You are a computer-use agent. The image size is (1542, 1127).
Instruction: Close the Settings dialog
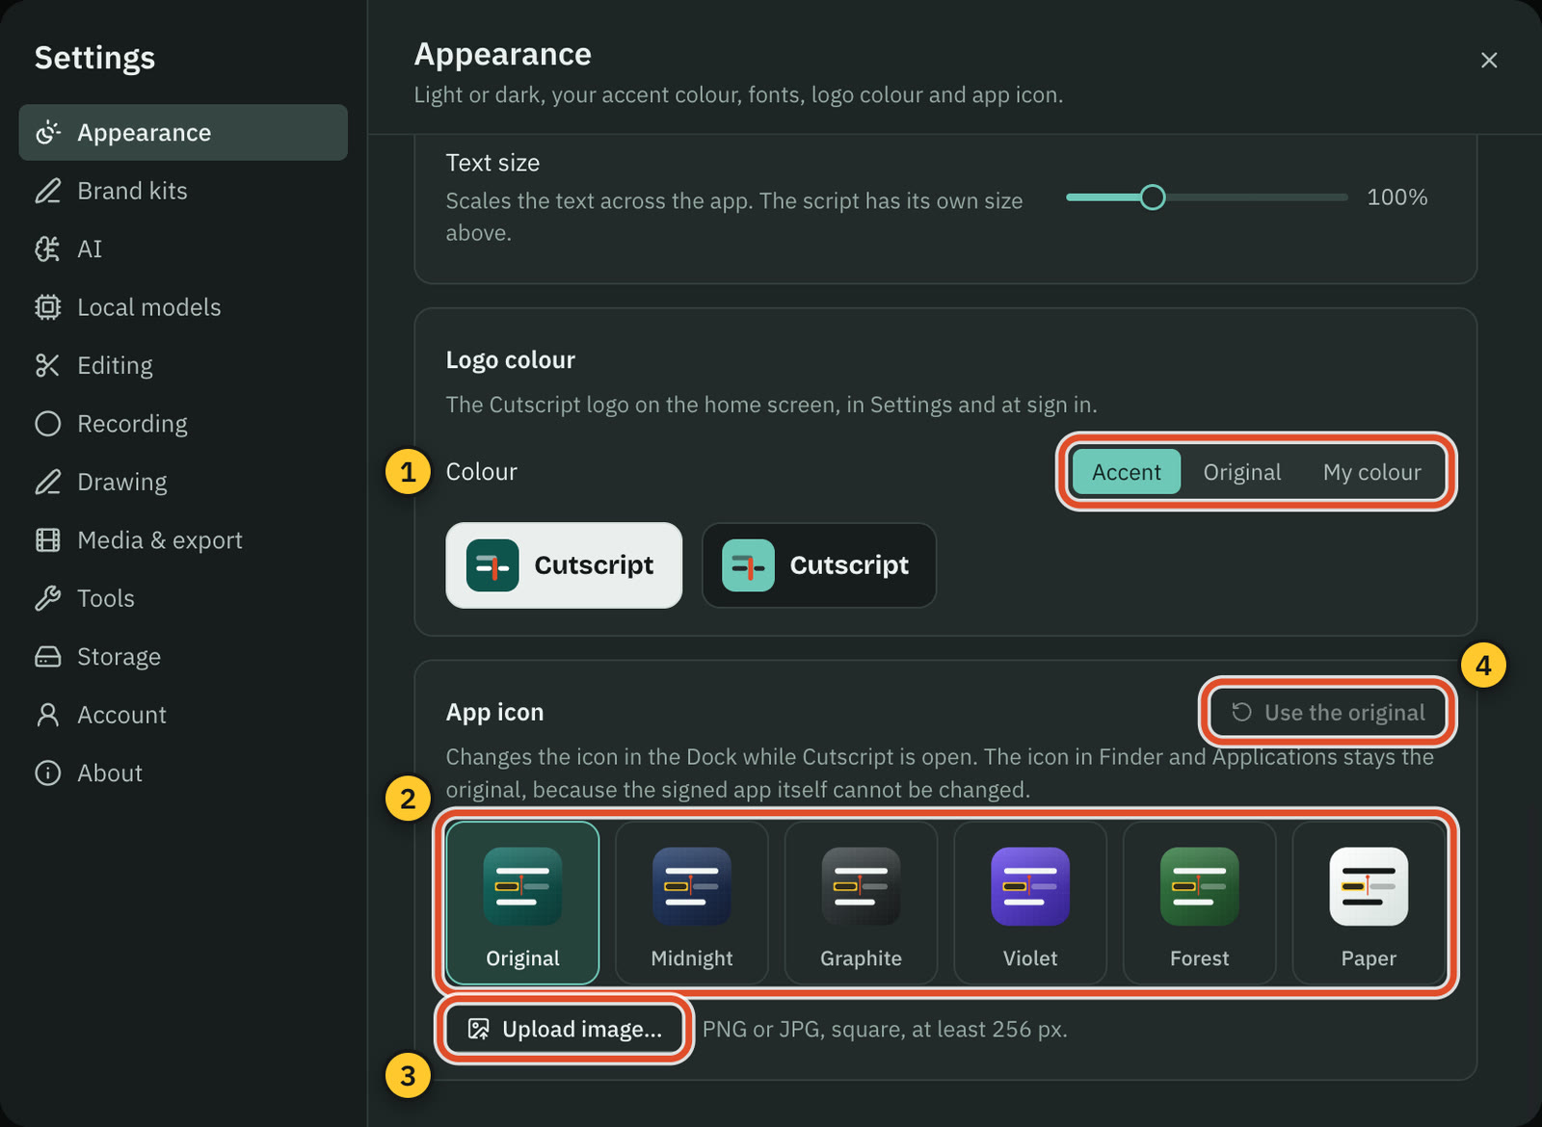point(1489,60)
